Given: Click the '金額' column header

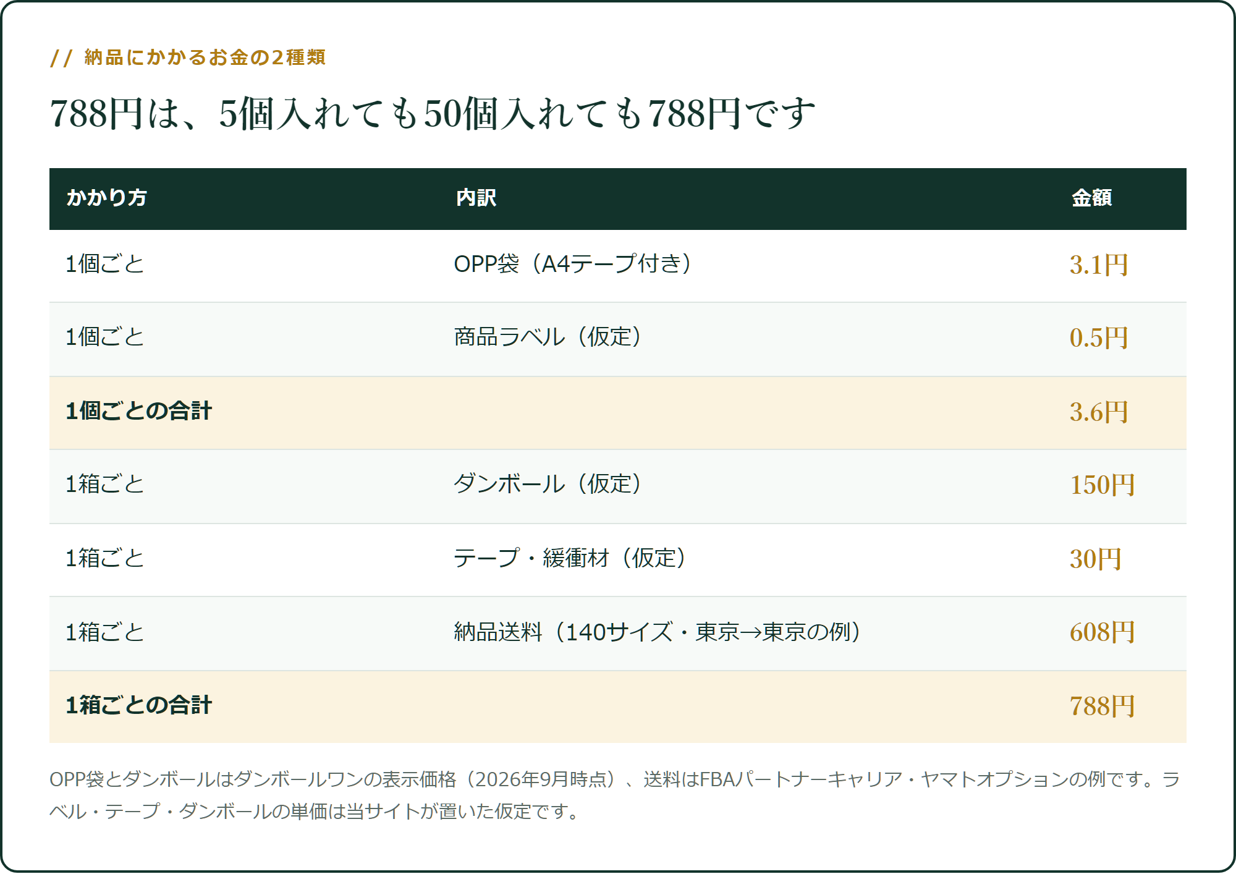Looking at the screenshot, I should (x=1091, y=198).
